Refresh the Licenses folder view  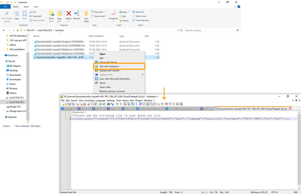coord(181,30)
